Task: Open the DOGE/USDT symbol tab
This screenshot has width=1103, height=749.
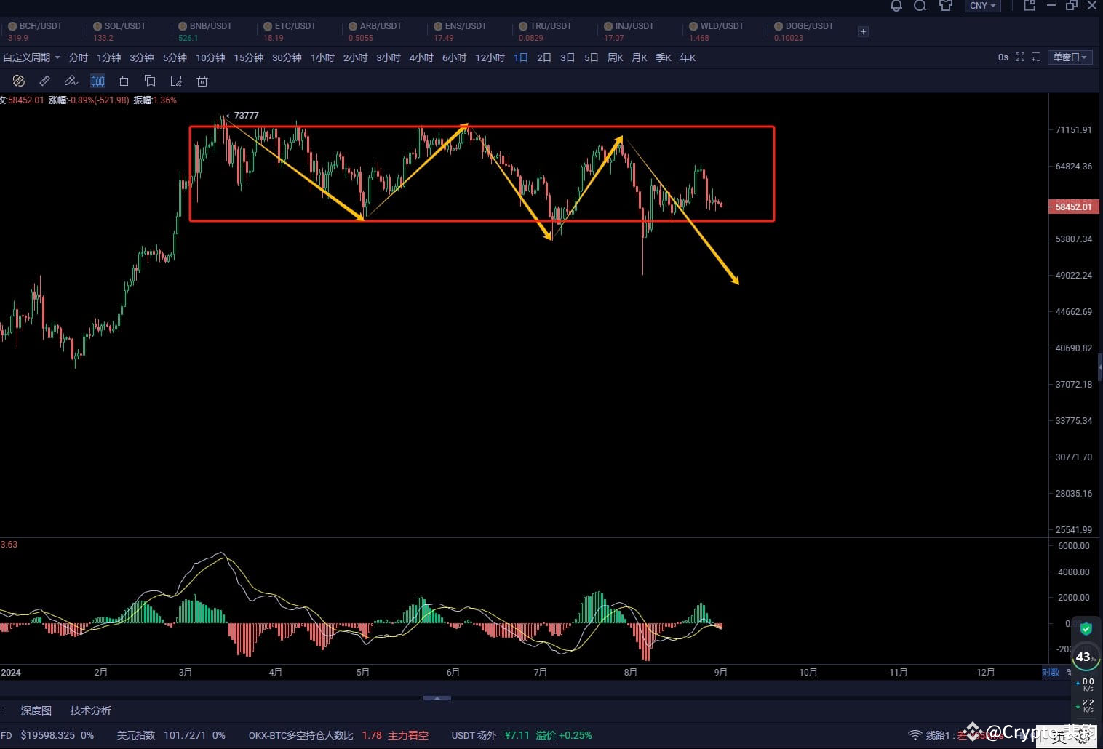Action: [x=804, y=31]
